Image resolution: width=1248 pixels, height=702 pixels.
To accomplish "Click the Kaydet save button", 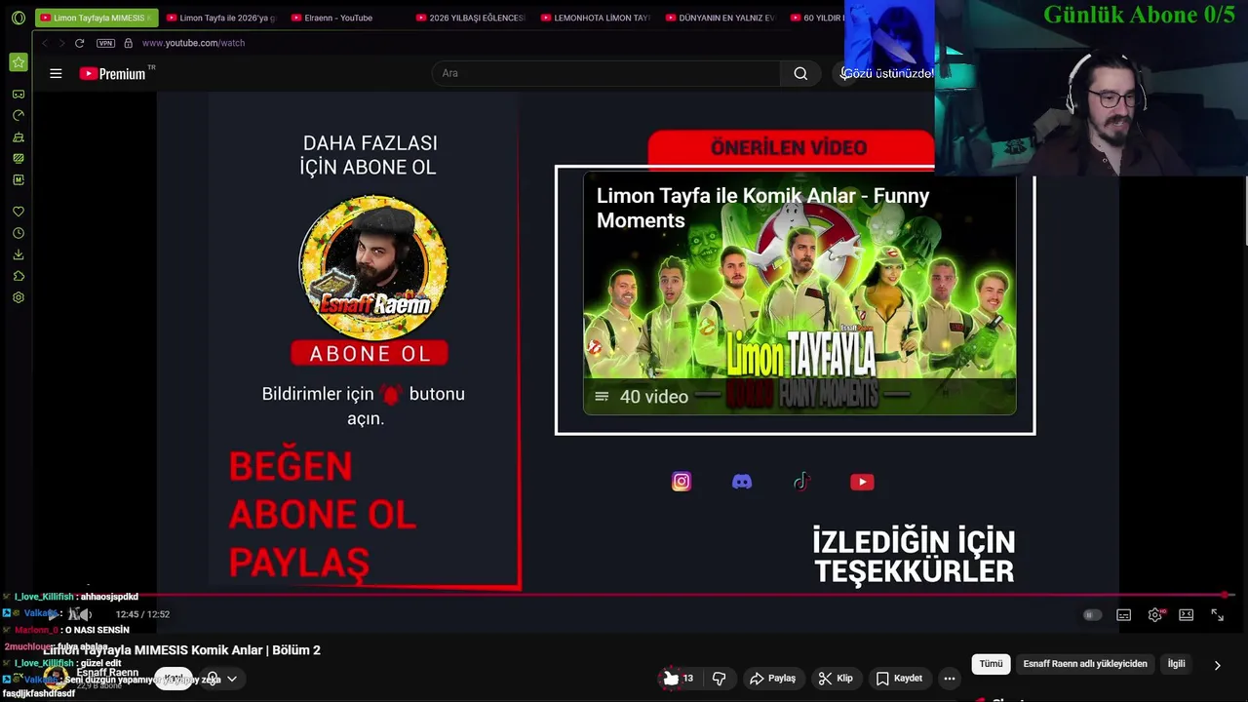I will [899, 679].
